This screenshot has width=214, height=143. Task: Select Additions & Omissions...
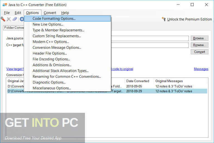[67, 65]
